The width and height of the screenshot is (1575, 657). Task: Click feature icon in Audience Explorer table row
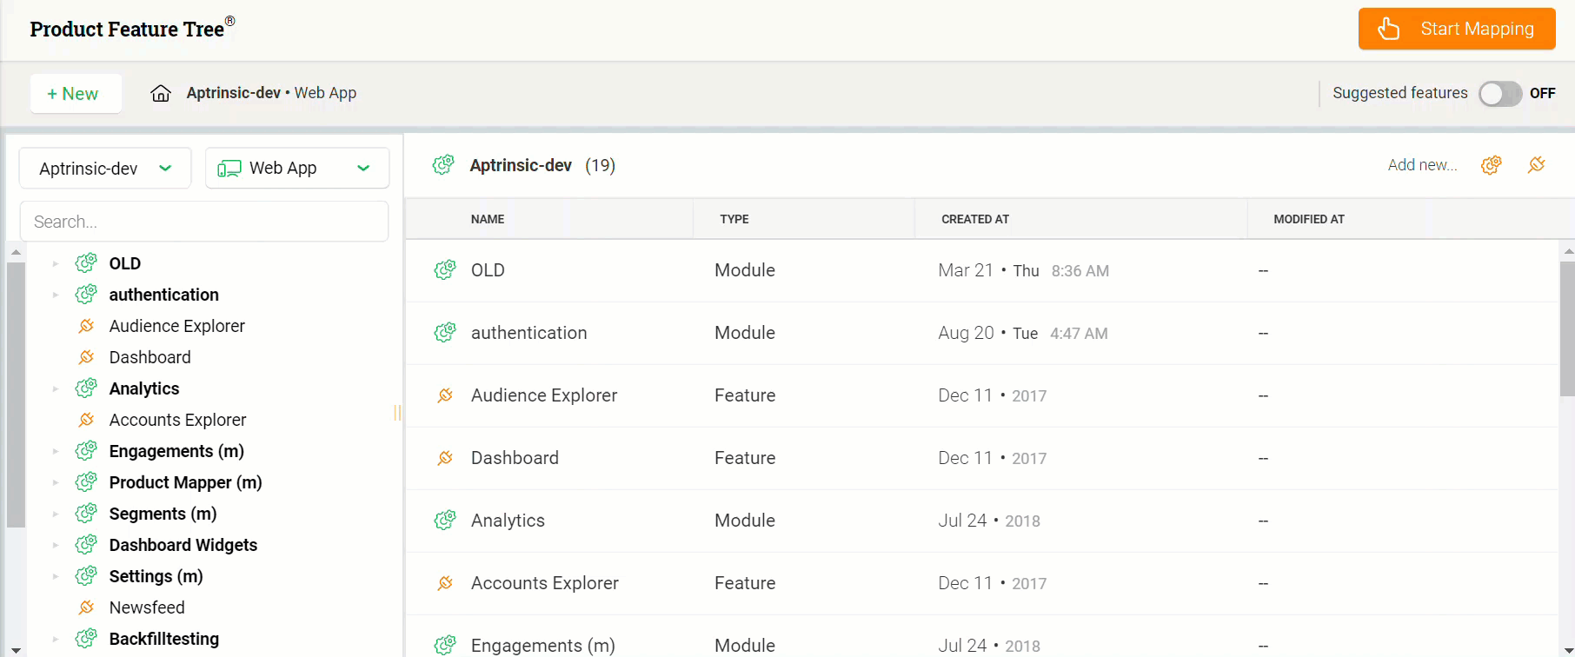(x=445, y=395)
